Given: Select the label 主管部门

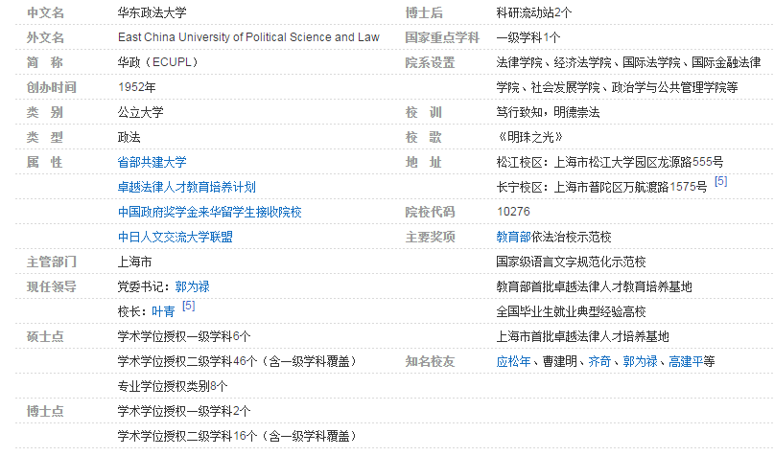Looking at the screenshot, I should [52, 262].
